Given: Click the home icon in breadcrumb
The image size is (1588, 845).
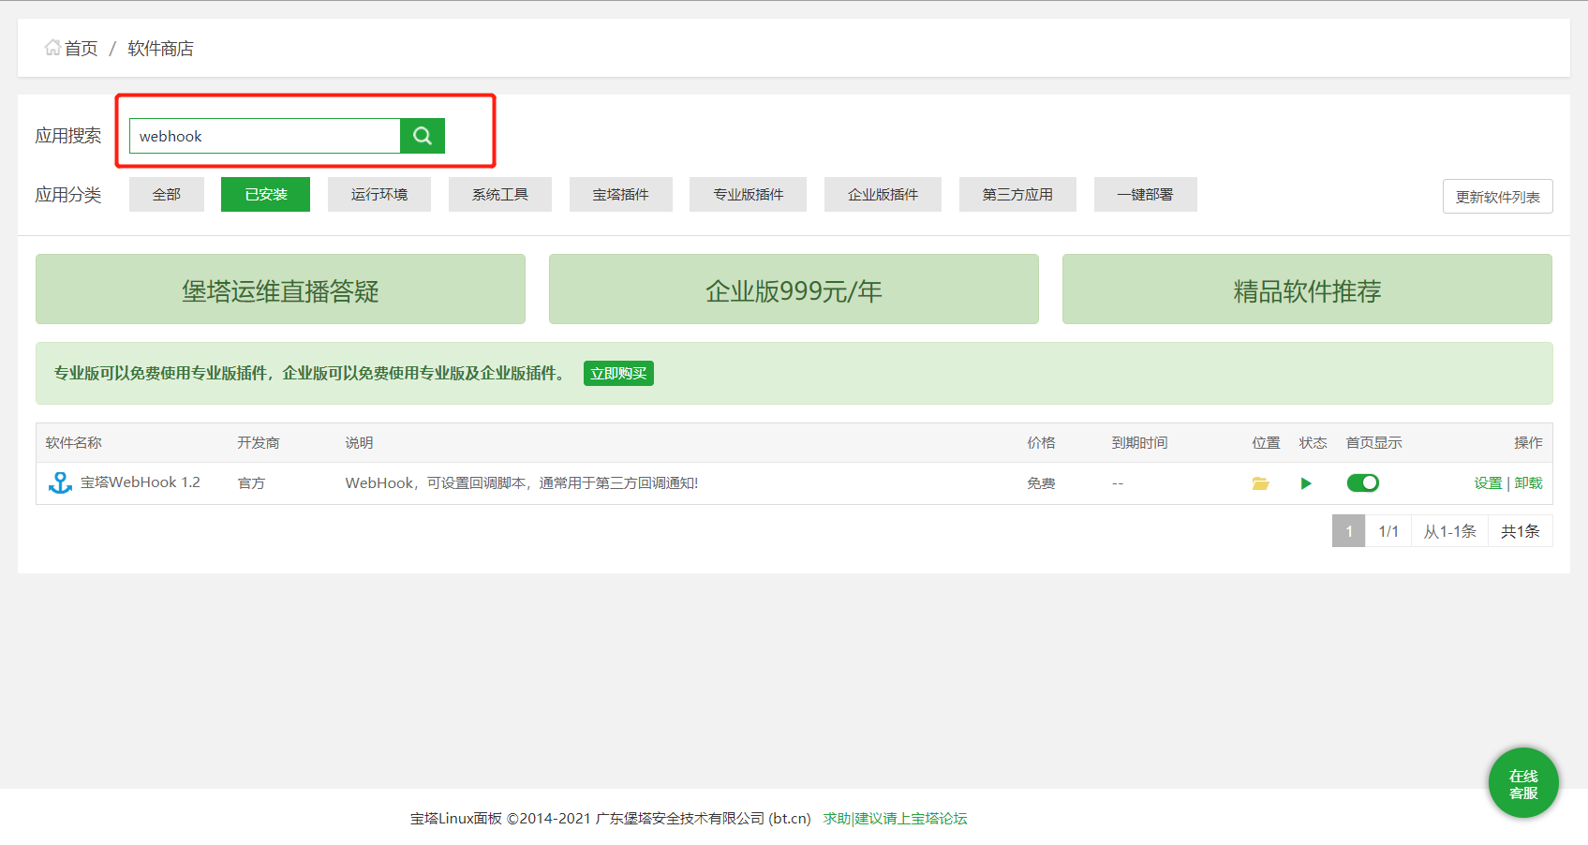Looking at the screenshot, I should pos(52,48).
